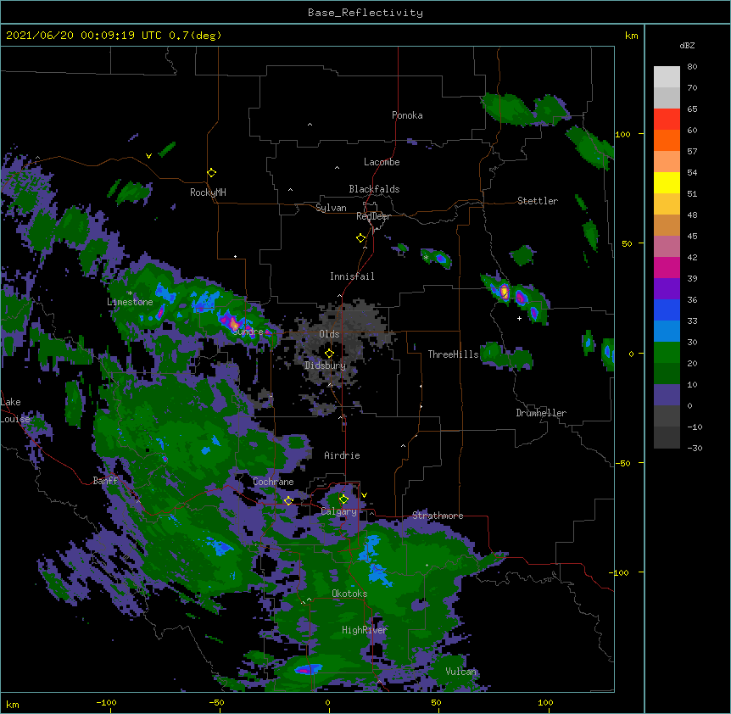Image resolution: width=731 pixels, height=714 pixels.
Task: Click the ThreeHills label
Action: click(x=453, y=354)
